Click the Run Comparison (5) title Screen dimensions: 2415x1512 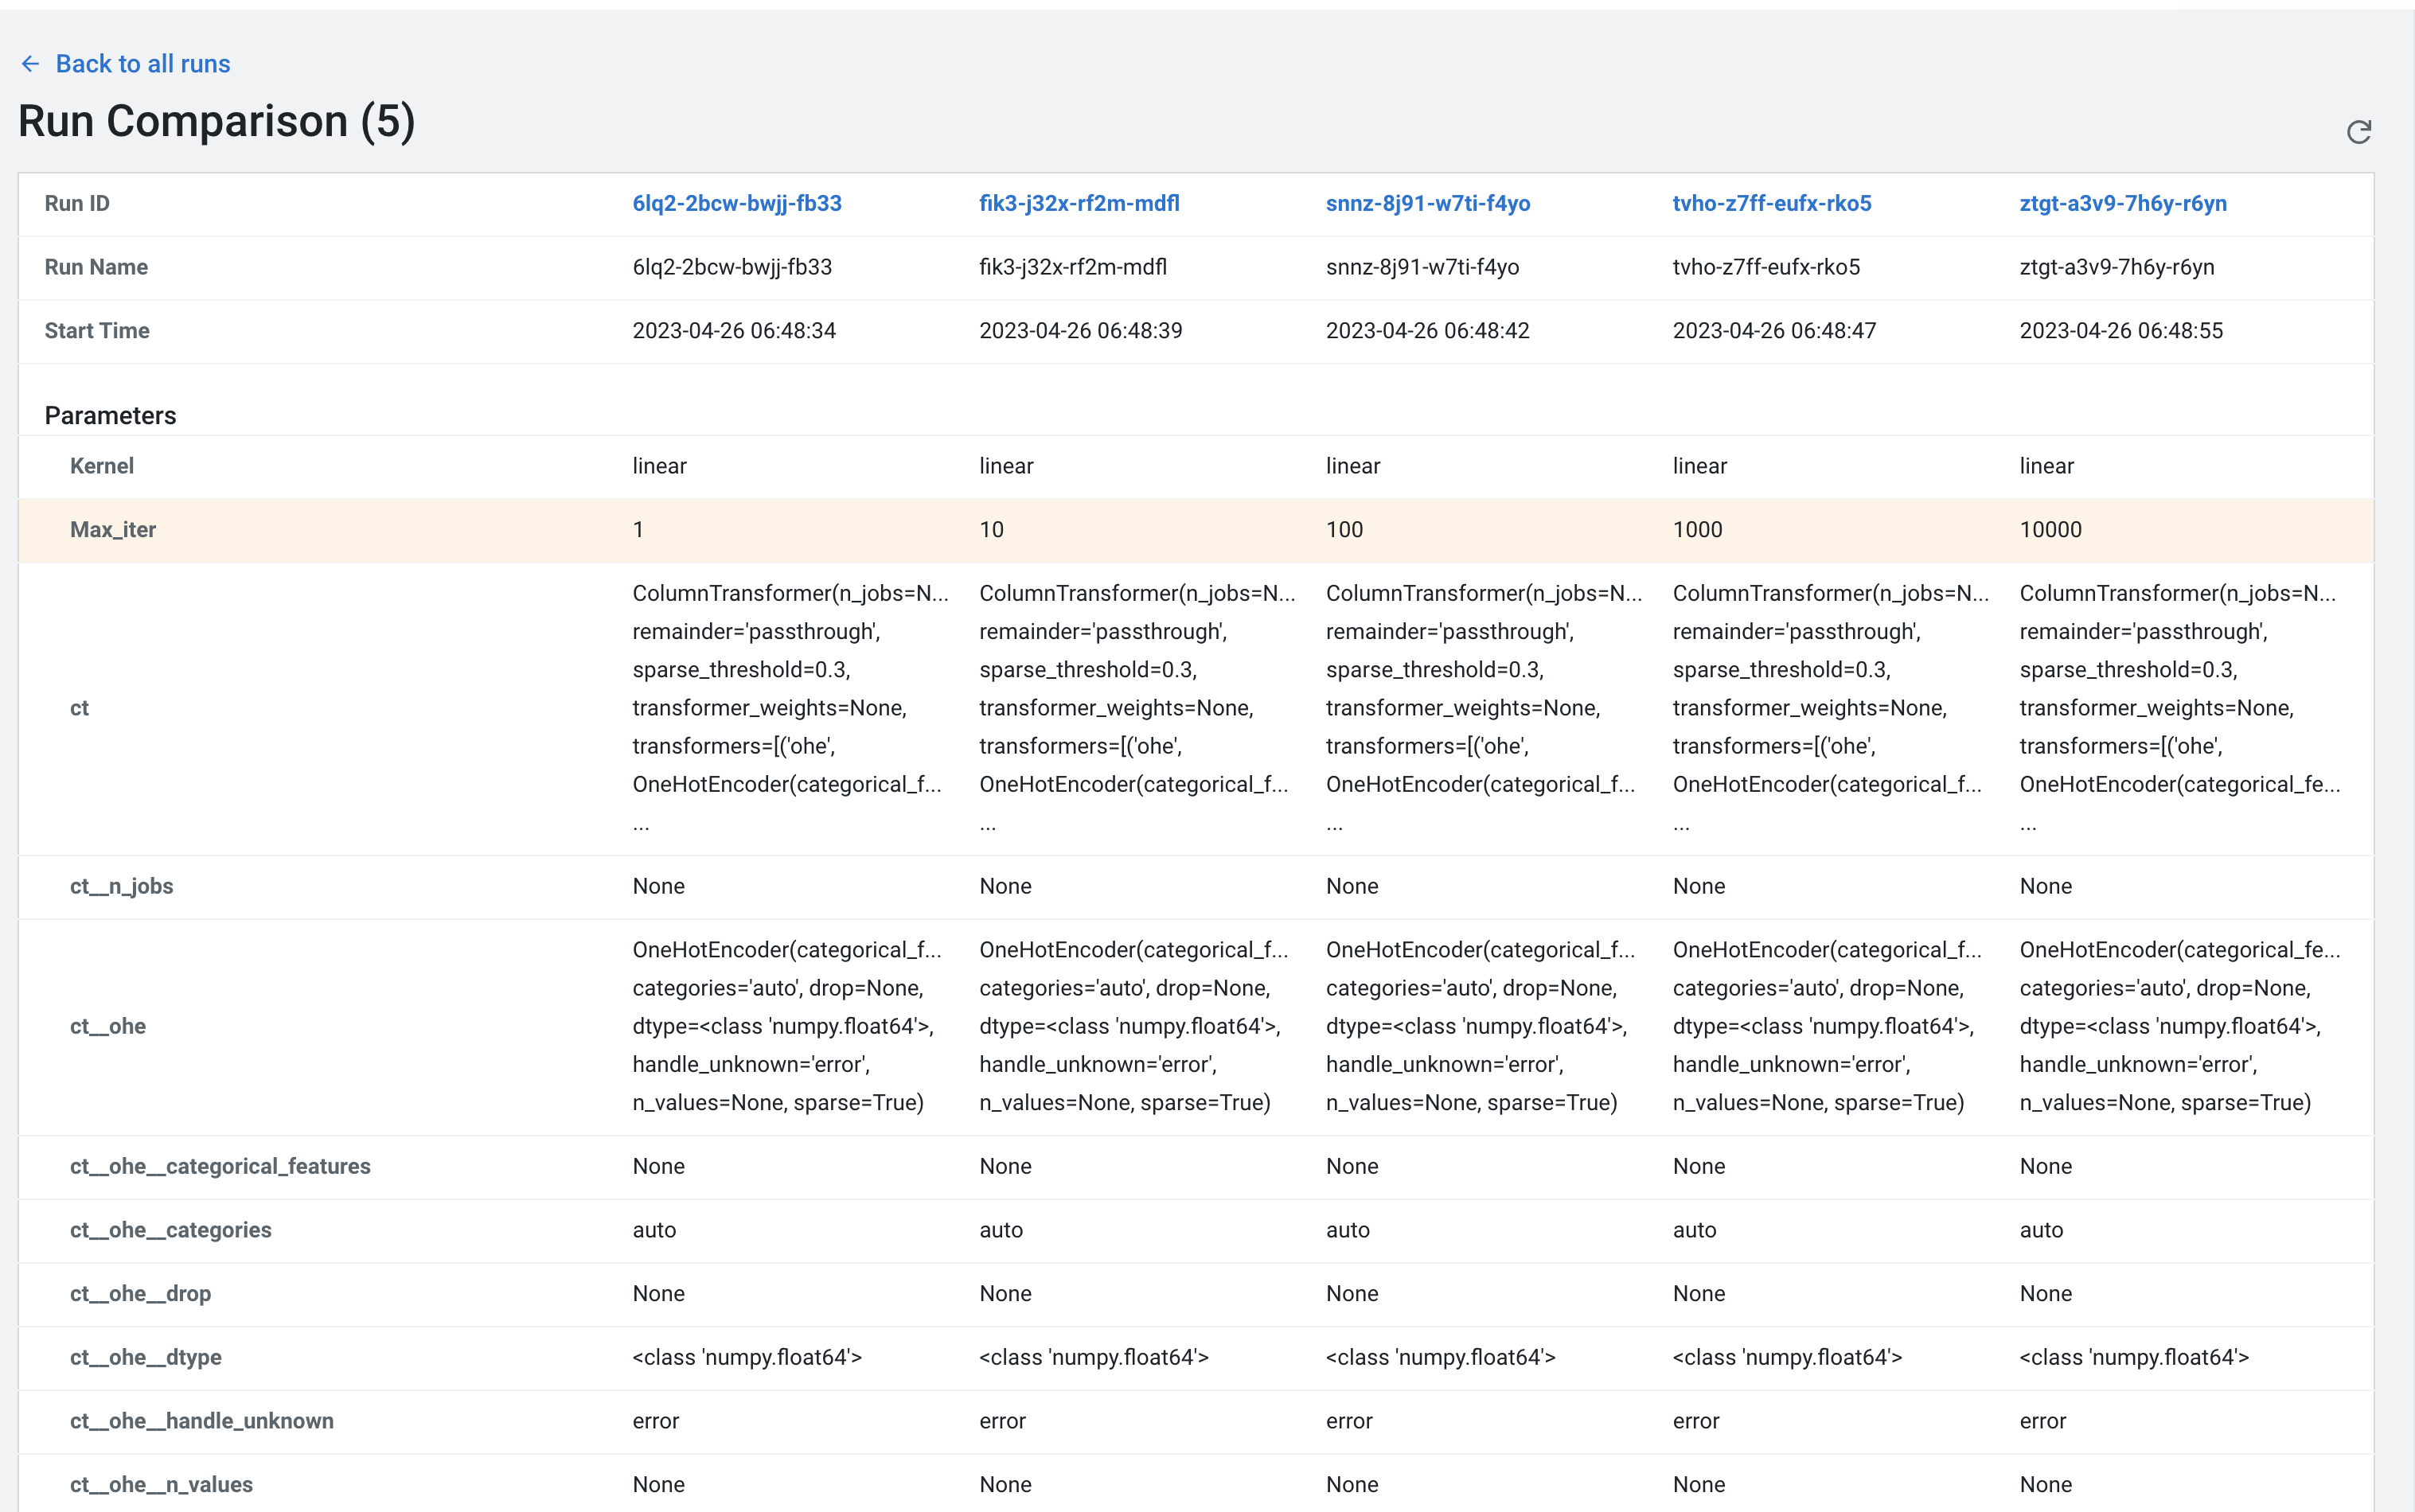point(216,121)
